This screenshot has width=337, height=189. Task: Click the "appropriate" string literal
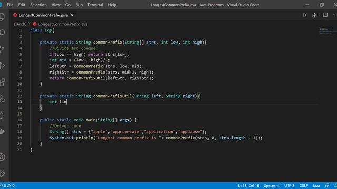[126, 132]
